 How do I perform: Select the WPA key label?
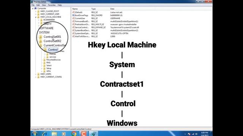tap(49, 71)
